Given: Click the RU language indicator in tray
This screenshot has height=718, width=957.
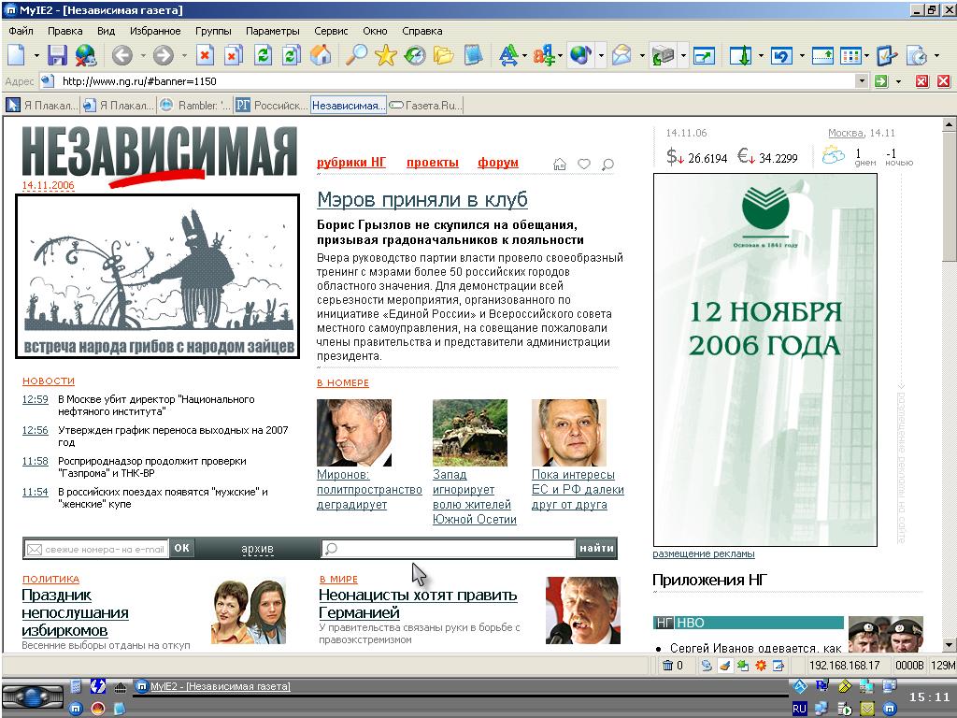Looking at the screenshot, I should pos(800,709).
